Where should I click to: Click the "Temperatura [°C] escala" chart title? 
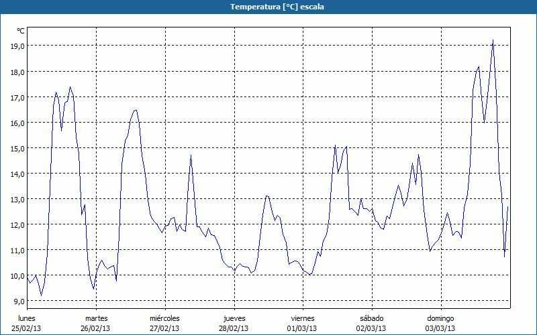click(268, 7)
